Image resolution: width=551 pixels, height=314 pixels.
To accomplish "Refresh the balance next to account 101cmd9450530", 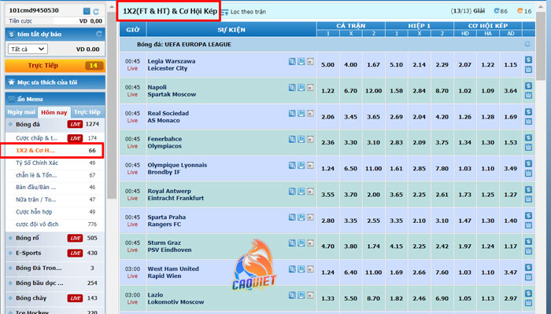I will 96,11.
